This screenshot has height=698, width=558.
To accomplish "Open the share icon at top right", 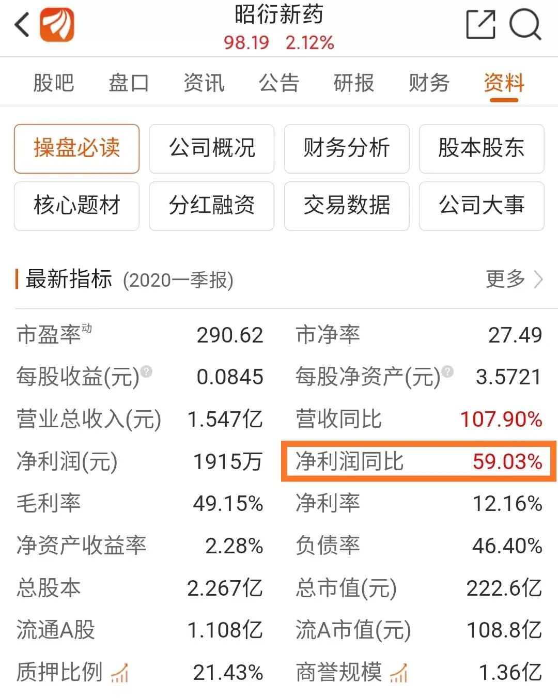I will (481, 25).
